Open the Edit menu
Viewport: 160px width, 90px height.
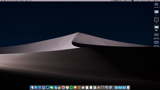point(10,0)
